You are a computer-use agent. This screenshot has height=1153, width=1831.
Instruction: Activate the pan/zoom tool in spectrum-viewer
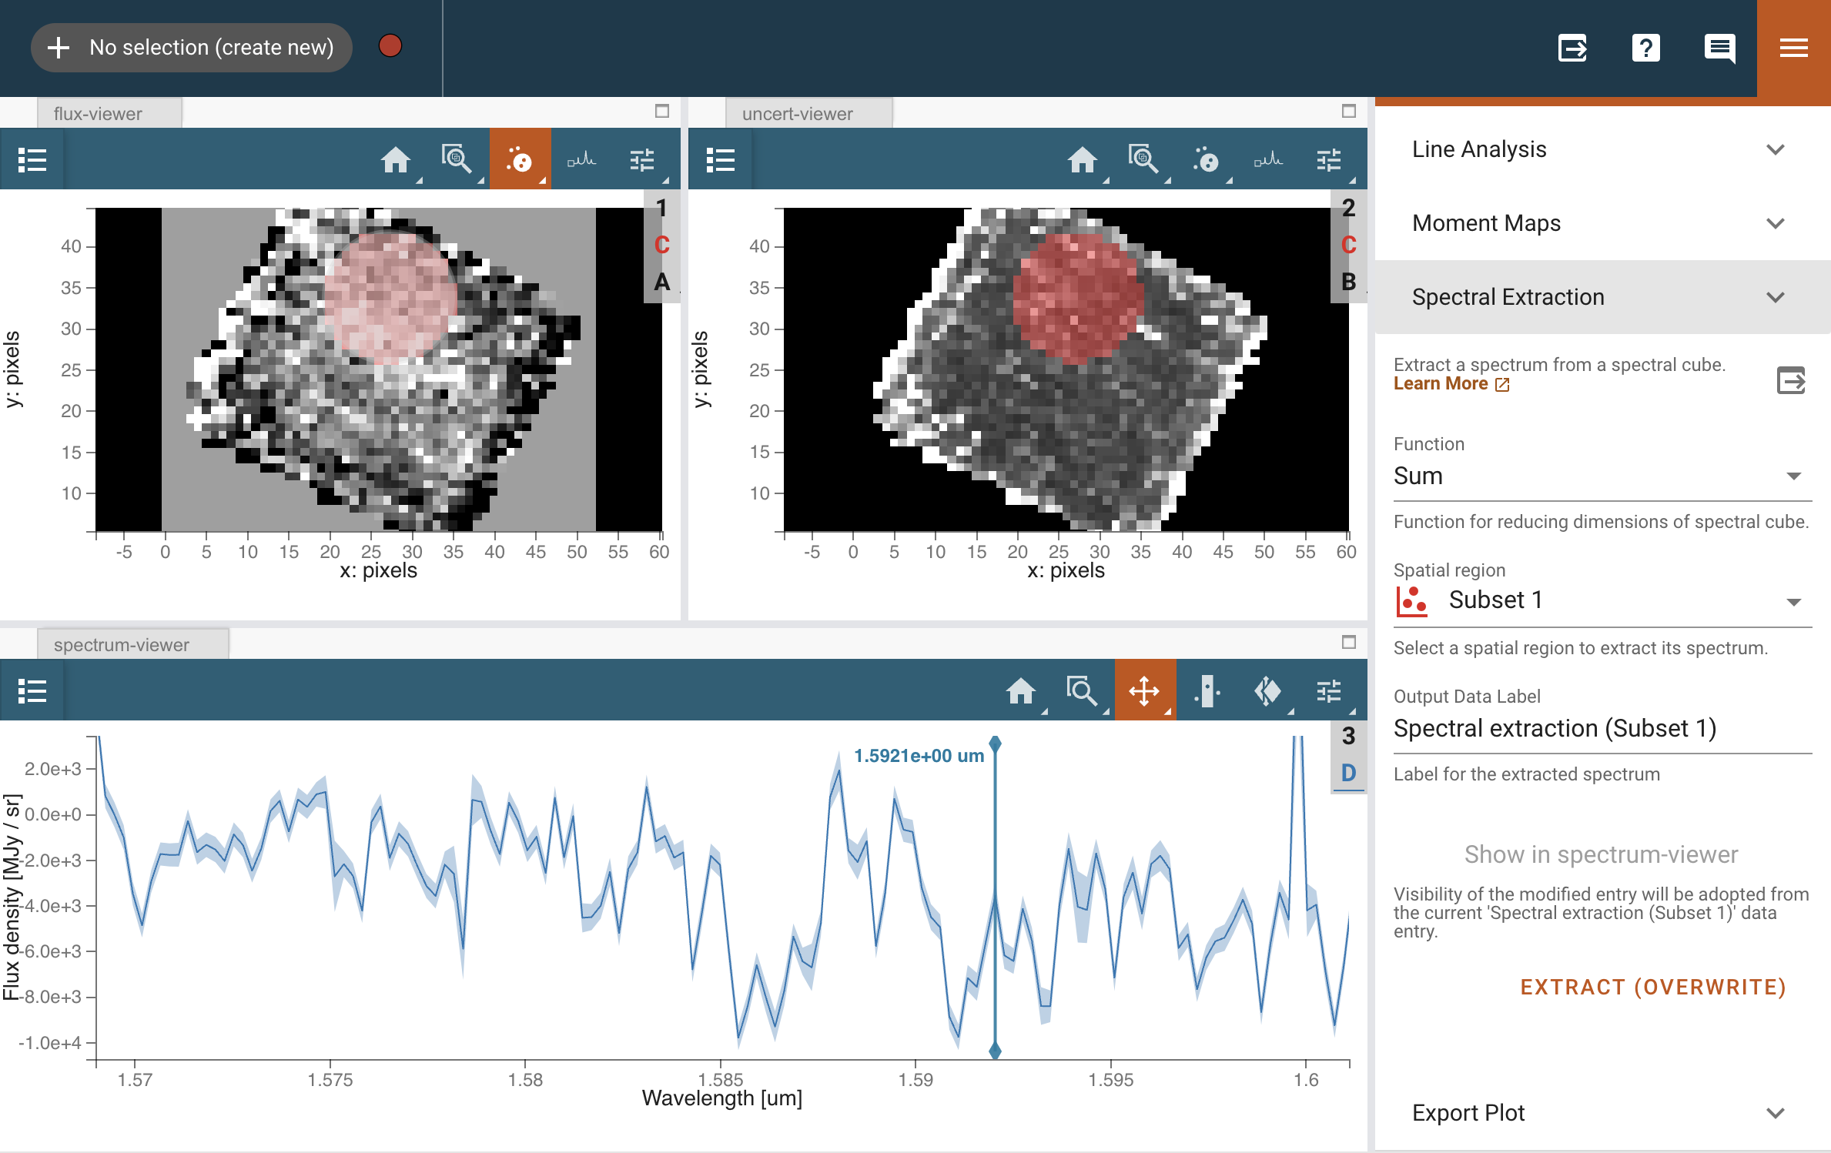pyautogui.click(x=1145, y=690)
